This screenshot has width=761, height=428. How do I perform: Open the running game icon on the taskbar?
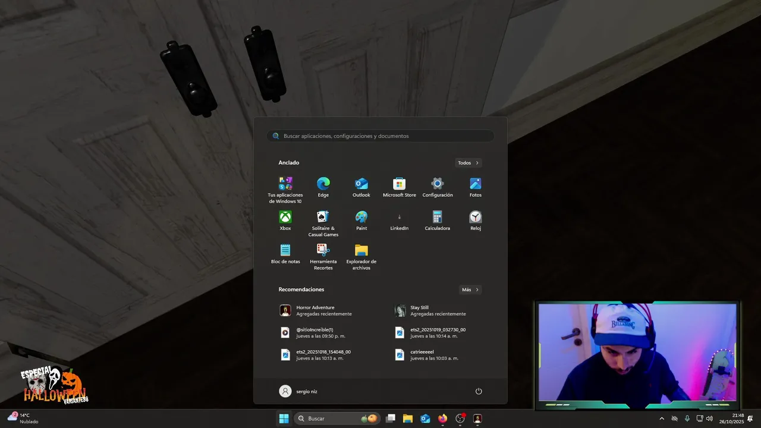tap(477, 418)
